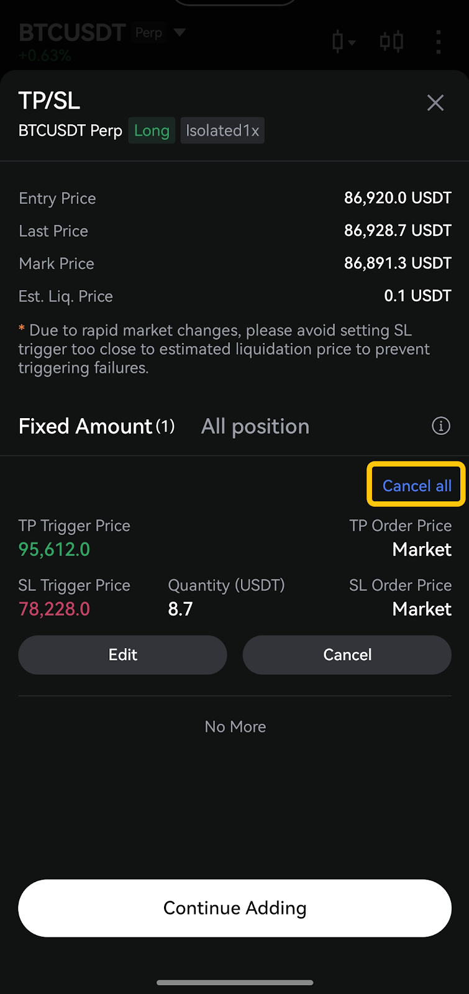Screen dimensions: 469x994
Task: Close the TP/SL panel
Action: [x=435, y=103]
